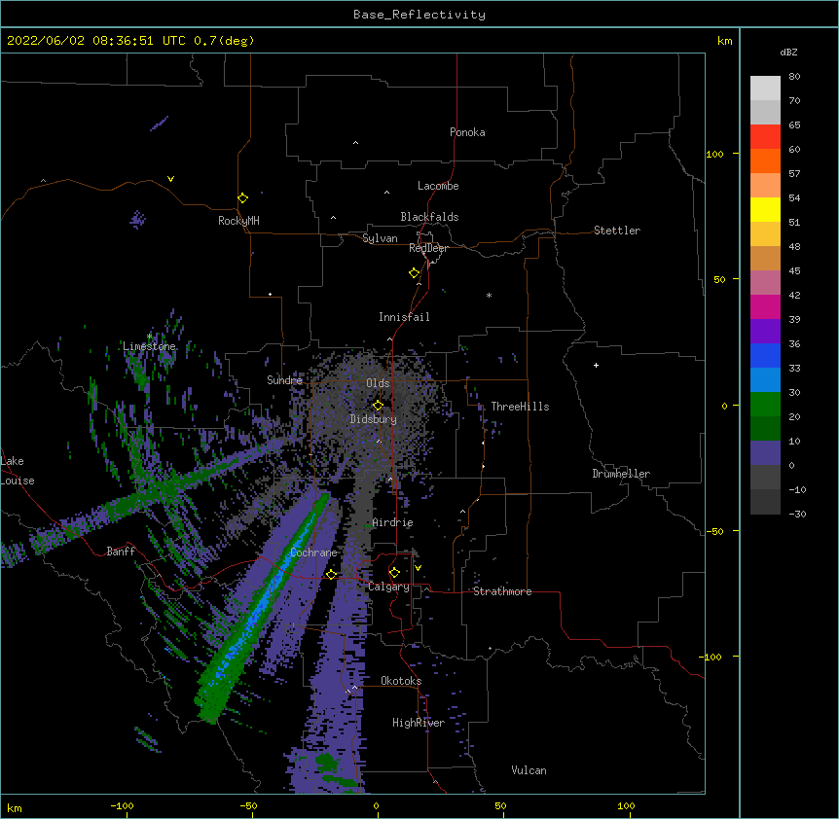Click the yellow diamond marker between Olds and Didsbury

point(378,406)
